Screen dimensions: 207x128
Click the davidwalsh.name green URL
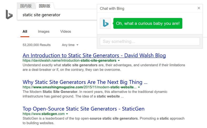pos(69,60)
